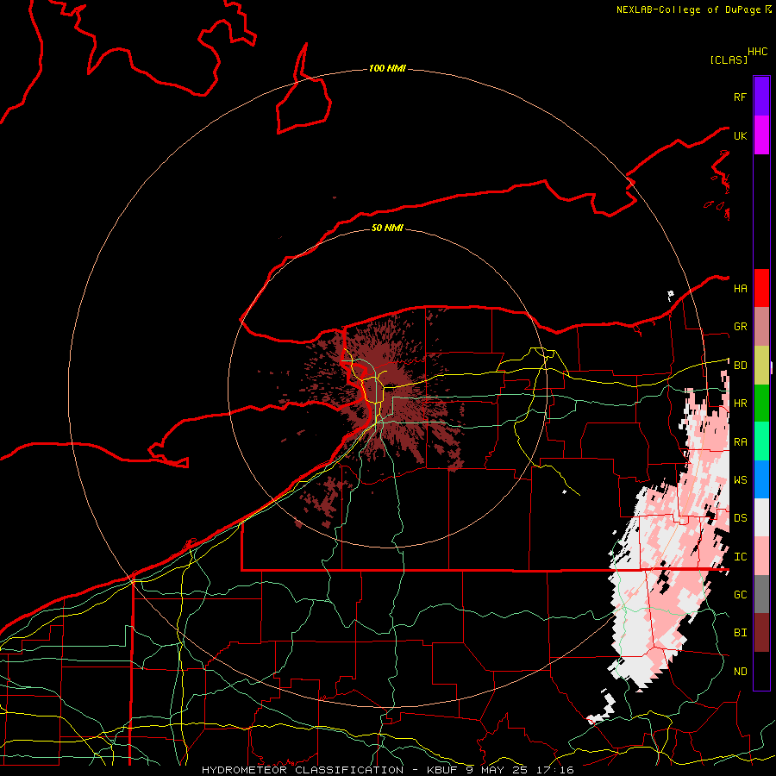Click the HA red legend swatch

tap(761, 288)
